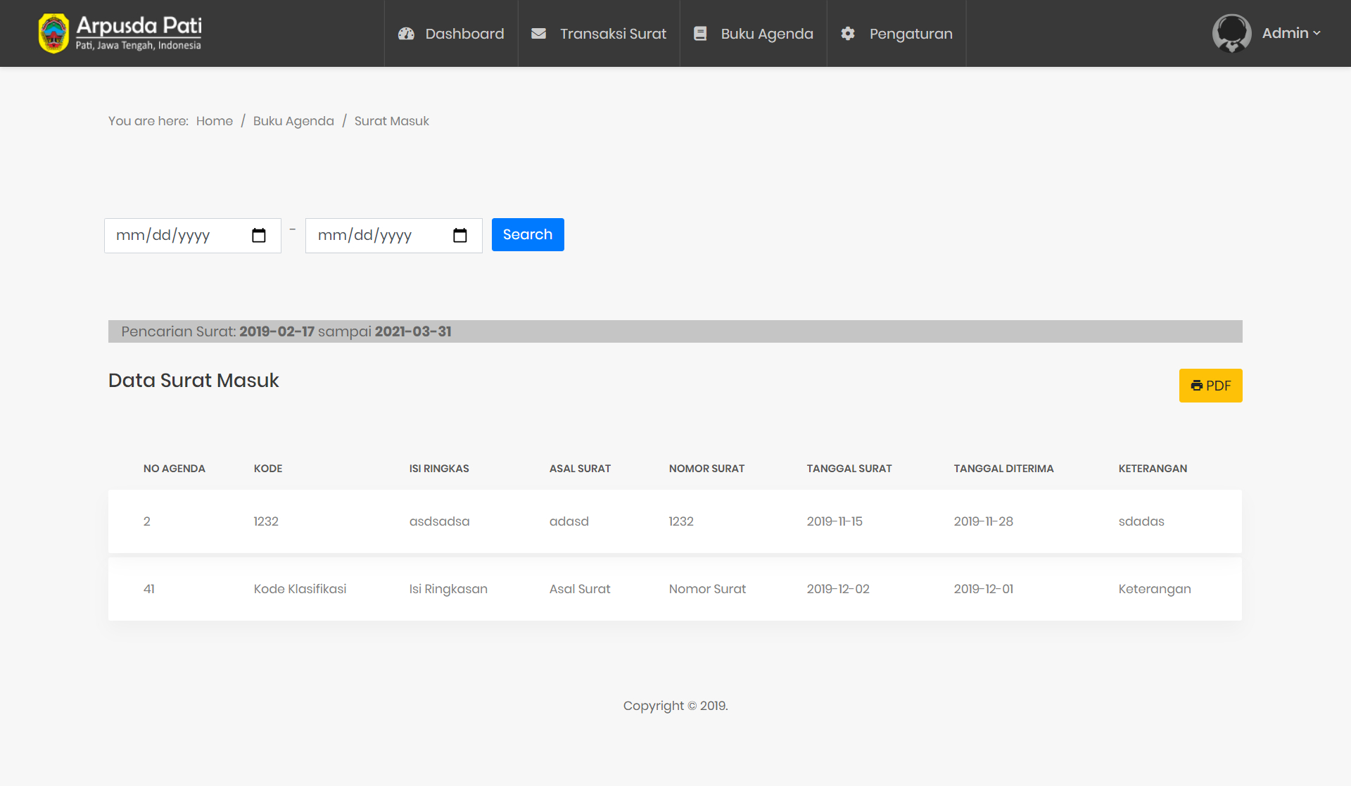Click the Transaksi Surat envelope icon
This screenshot has width=1351, height=786.
click(x=538, y=34)
